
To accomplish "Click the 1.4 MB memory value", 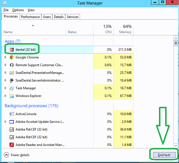I will coord(127,145).
